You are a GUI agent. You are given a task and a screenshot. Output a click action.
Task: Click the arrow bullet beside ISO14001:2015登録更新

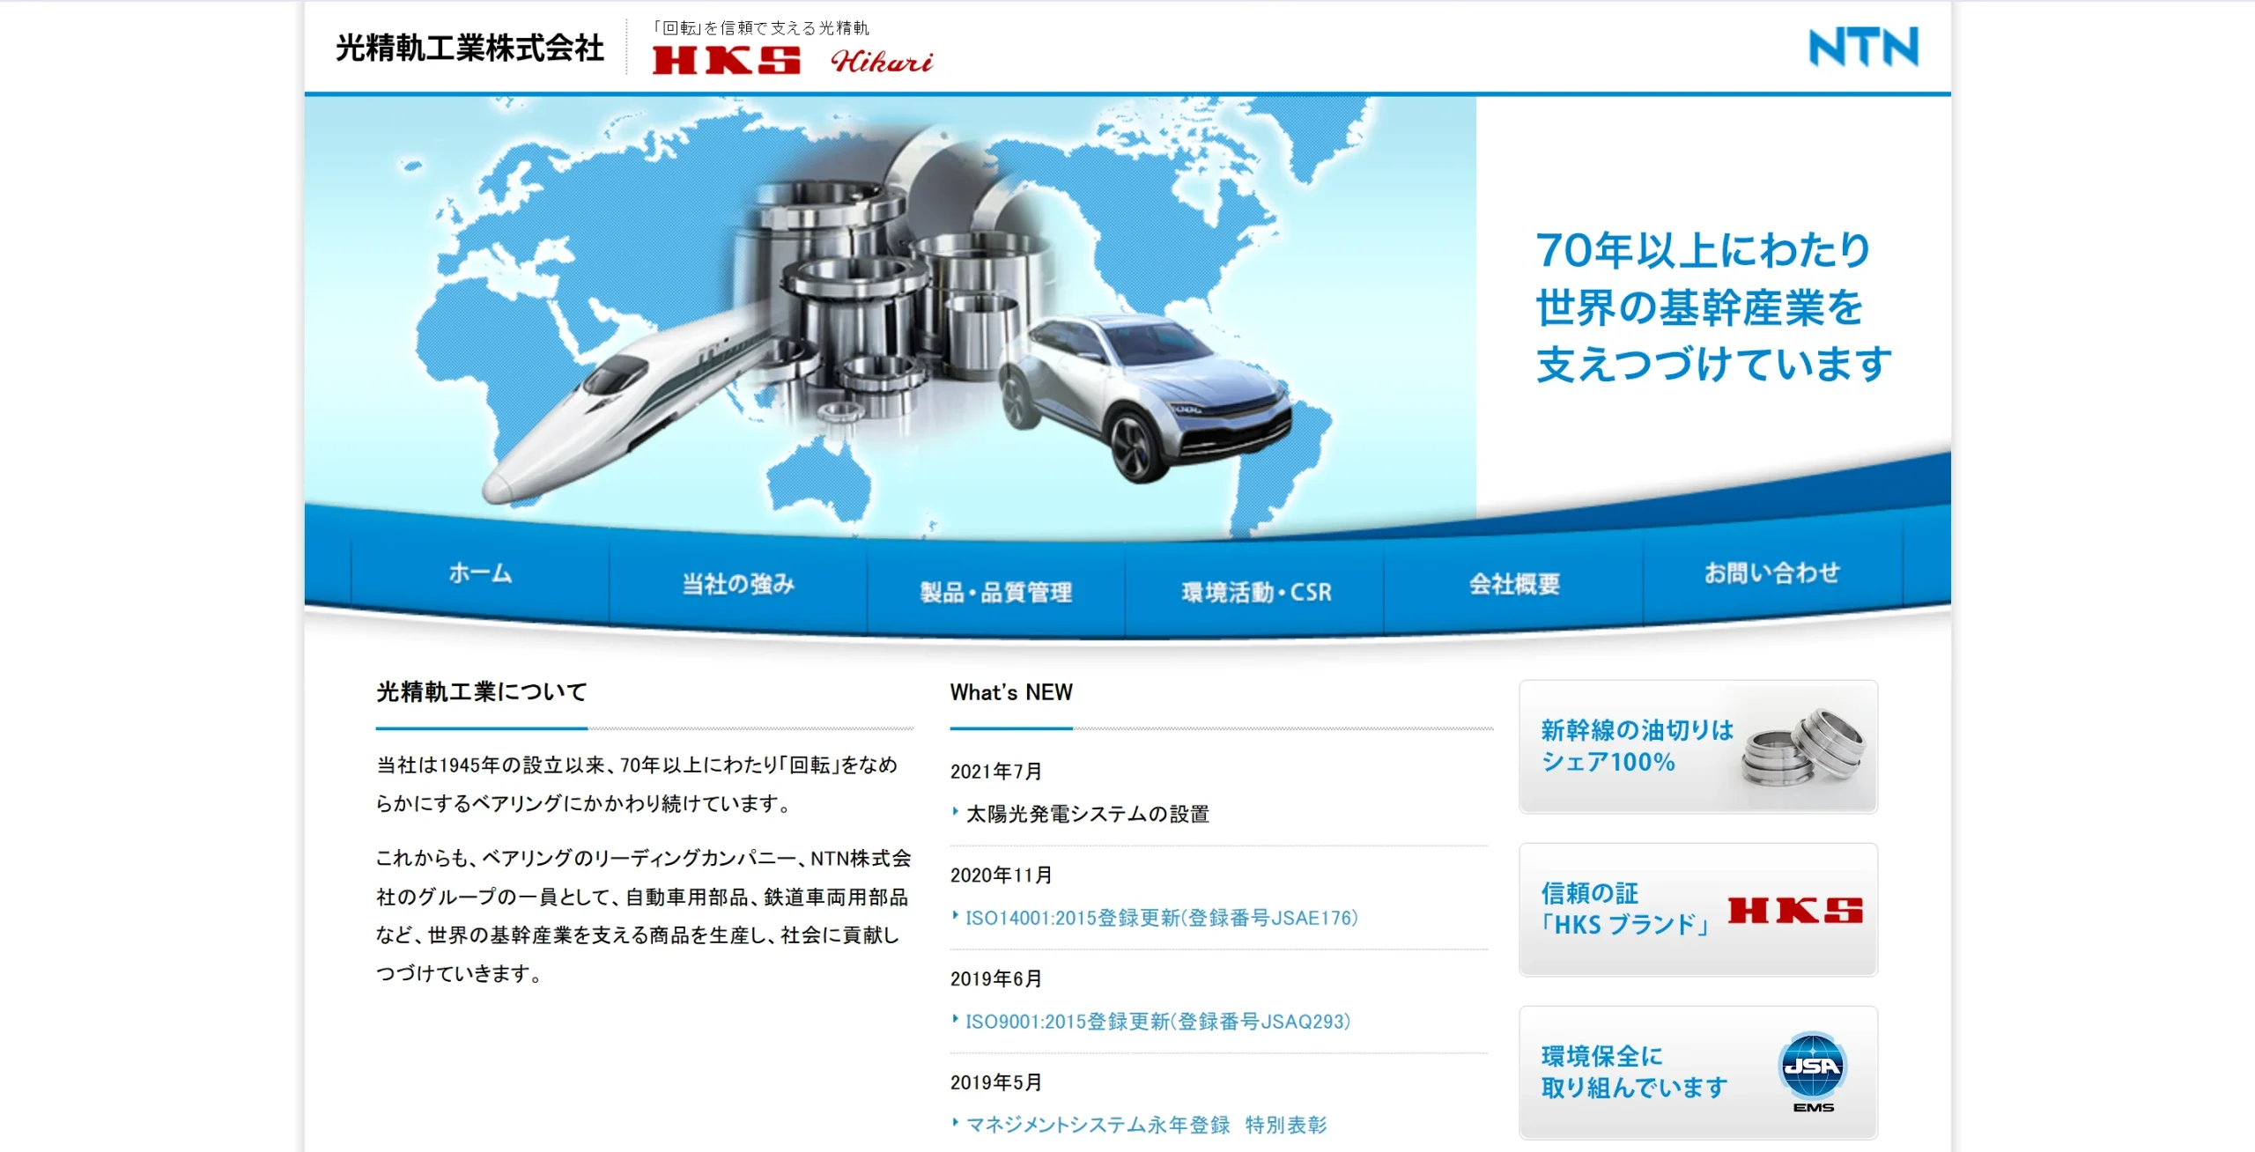point(956,915)
